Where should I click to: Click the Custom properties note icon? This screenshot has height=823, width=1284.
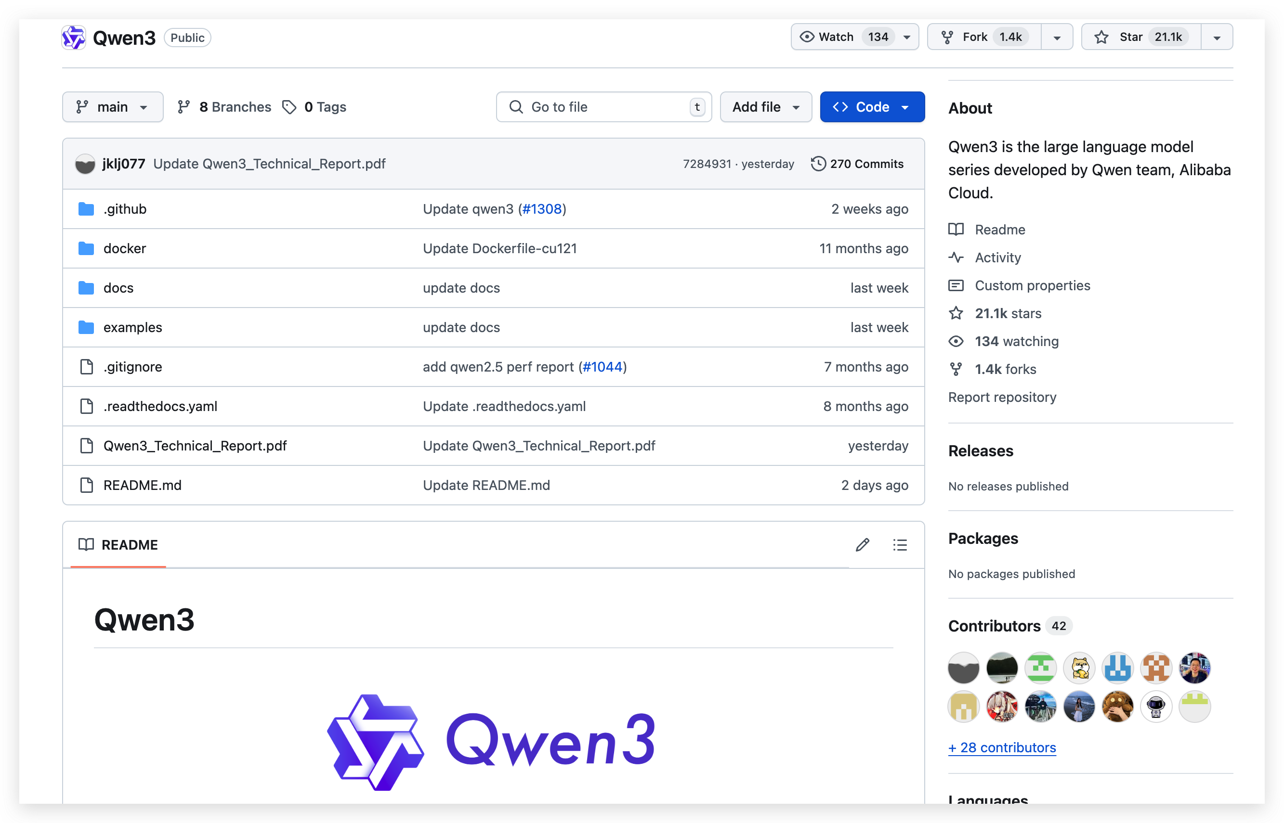tap(956, 285)
